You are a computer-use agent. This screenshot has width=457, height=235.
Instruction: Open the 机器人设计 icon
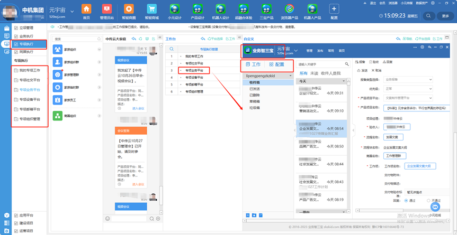click(x=221, y=9)
